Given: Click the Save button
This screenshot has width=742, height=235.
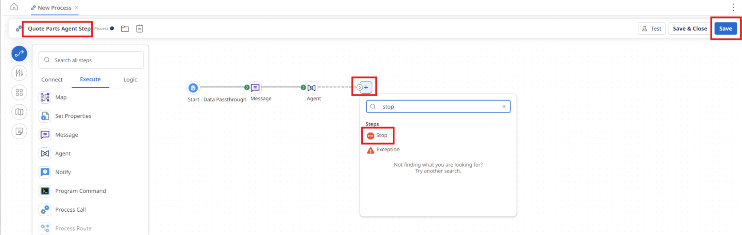Looking at the screenshot, I should click(x=725, y=28).
